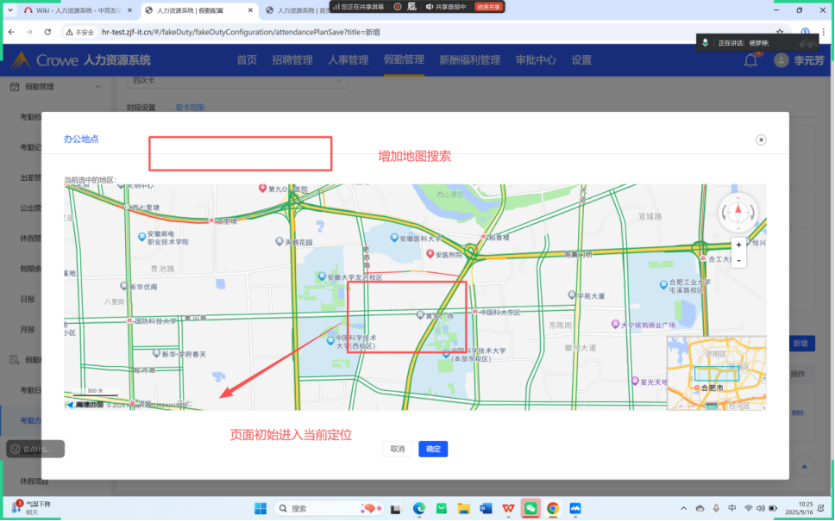Open the 人事管理 navigation menu

348,60
